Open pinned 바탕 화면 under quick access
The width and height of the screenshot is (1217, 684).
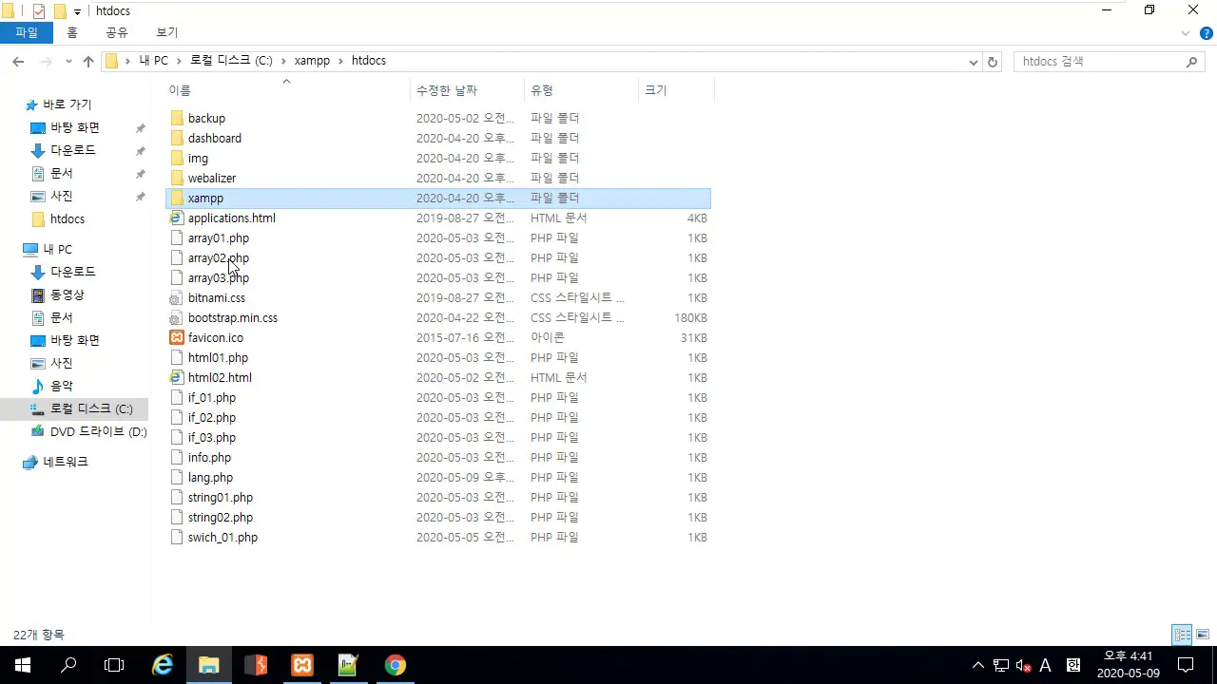tap(75, 127)
